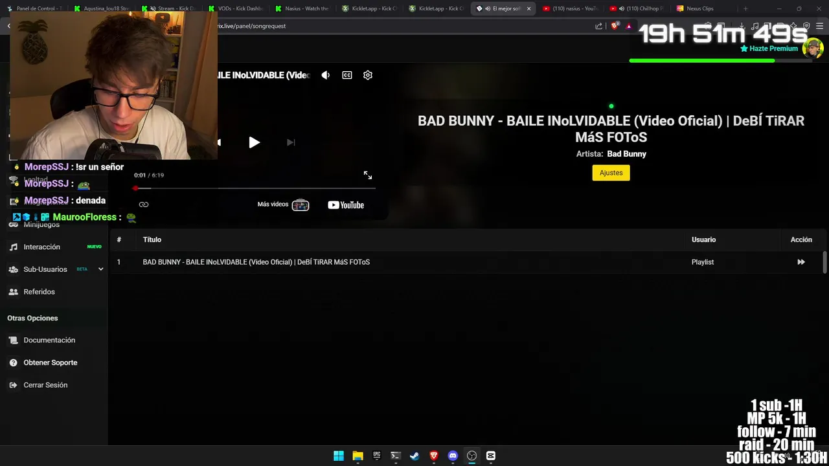This screenshot has width=829, height=466.
Task: Open the terminal from the taskbar
Action: click(x=396, y=456)
